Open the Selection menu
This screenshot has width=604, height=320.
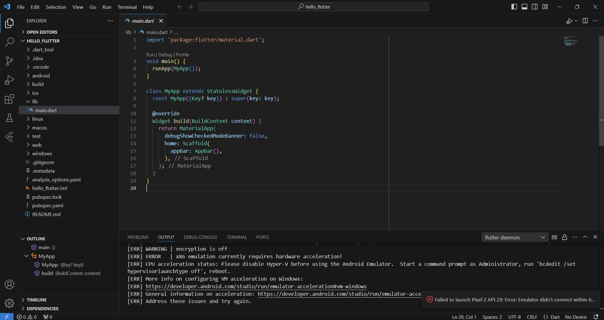[56, 7]
